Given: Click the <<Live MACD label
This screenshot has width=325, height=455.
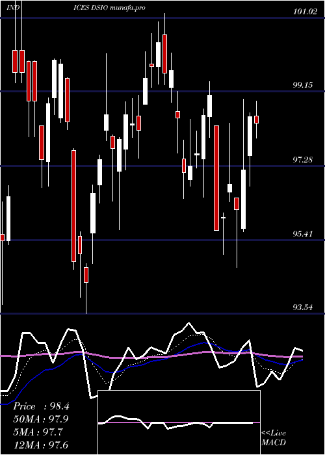Looking at the screenshot, I should 274,438.
